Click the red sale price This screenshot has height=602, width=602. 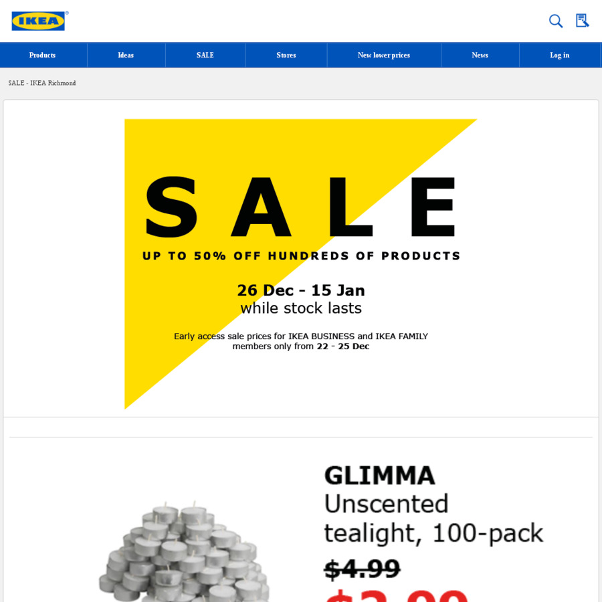click(395, 594)
